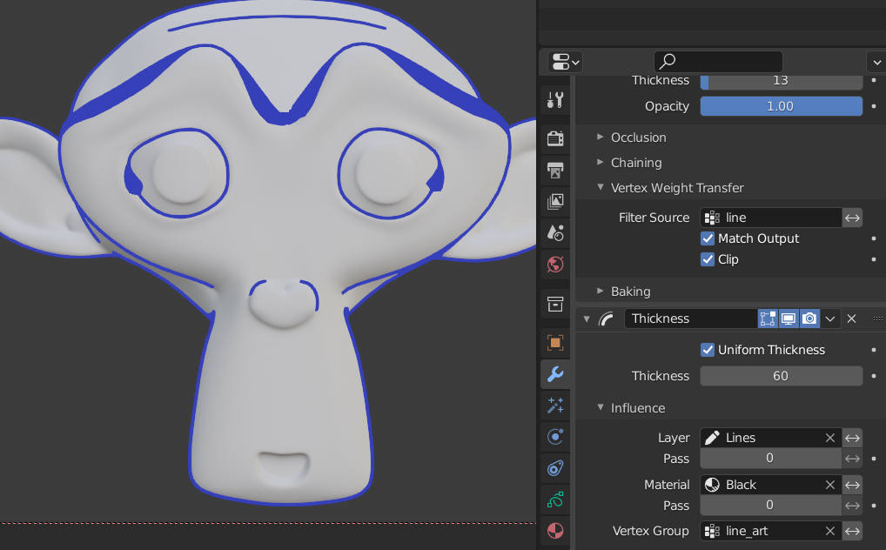The image size is (886, 550).
Task: Toggle the Clip checkbox
Action: tap(708, 259)
